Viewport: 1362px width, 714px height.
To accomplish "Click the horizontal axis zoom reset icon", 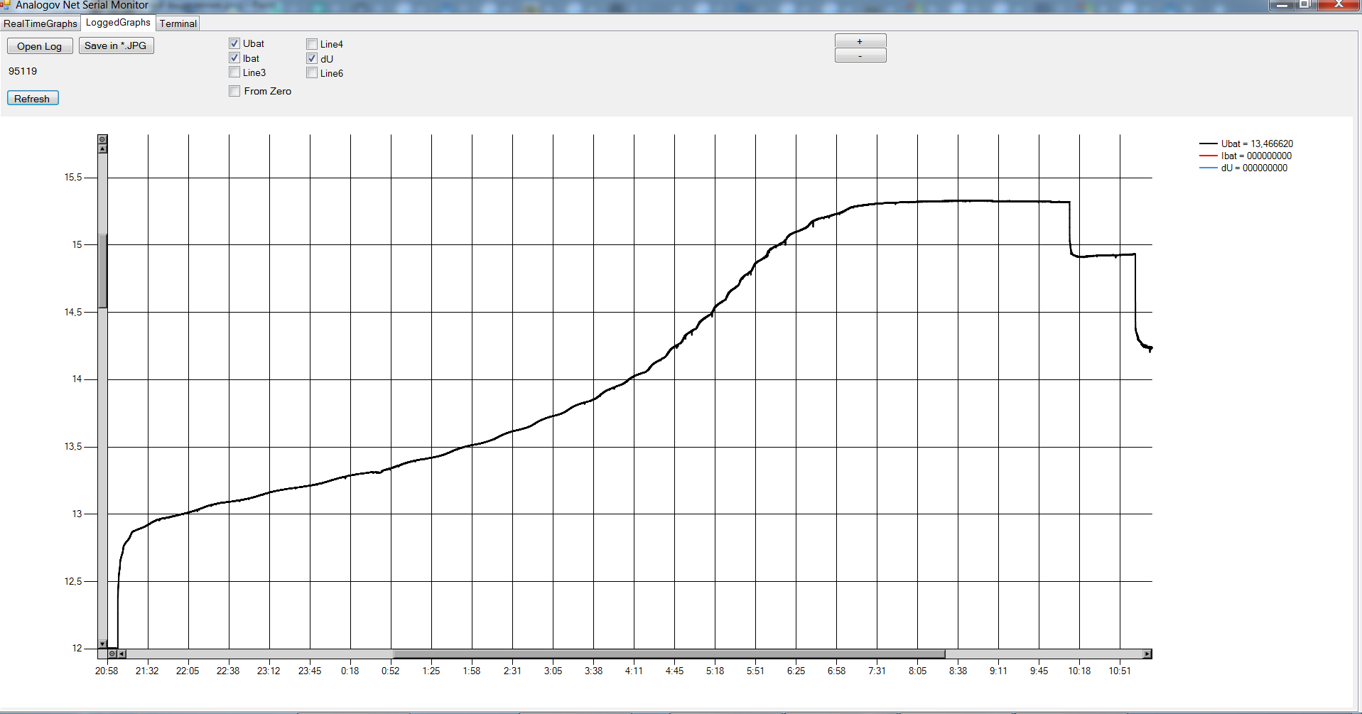I will click(112, 654).
